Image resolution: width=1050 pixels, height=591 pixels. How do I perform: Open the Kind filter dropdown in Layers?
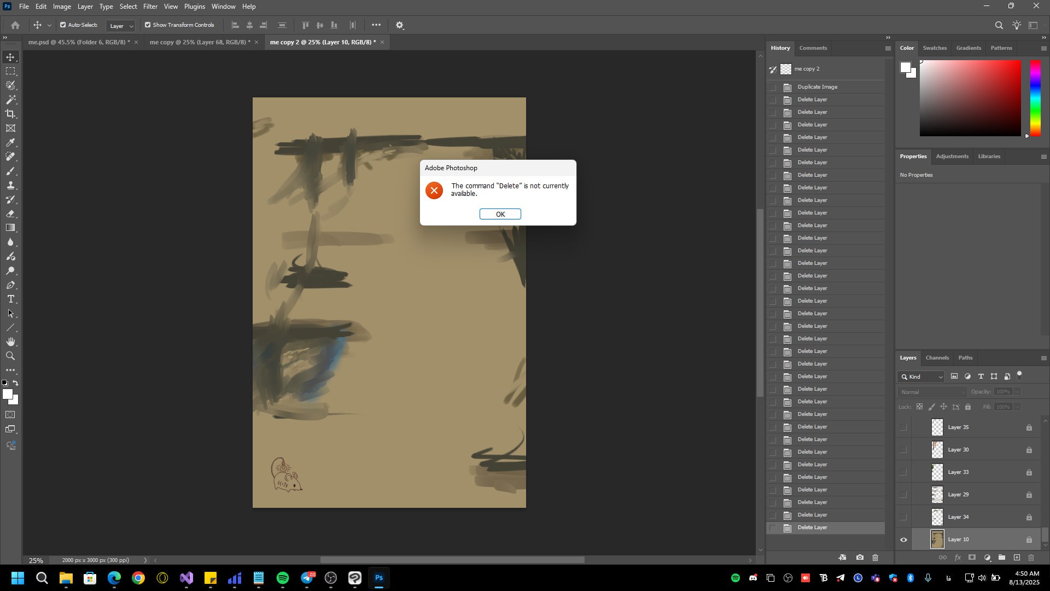click(921, 376)
